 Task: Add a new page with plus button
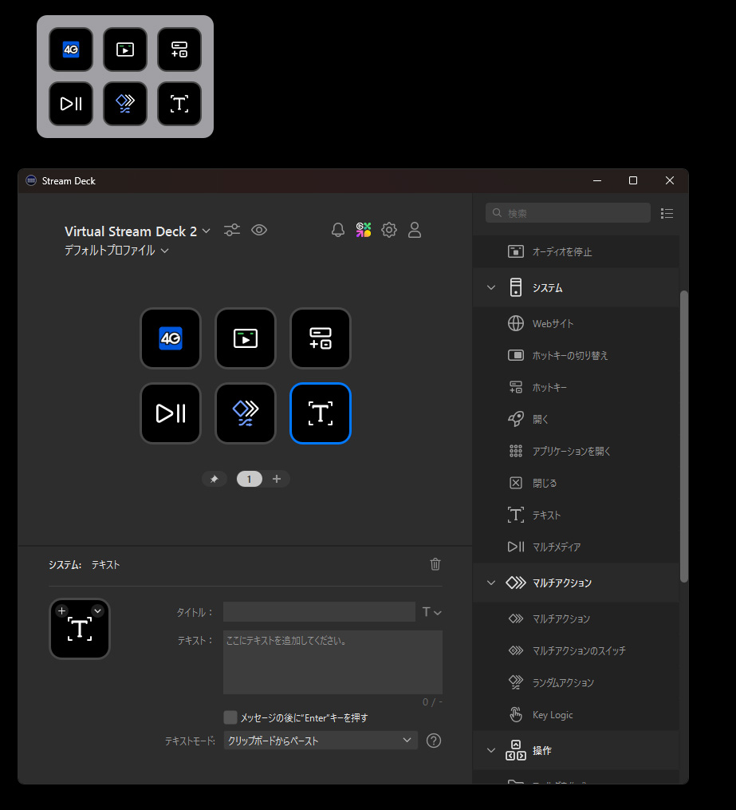tap(277, 479)
